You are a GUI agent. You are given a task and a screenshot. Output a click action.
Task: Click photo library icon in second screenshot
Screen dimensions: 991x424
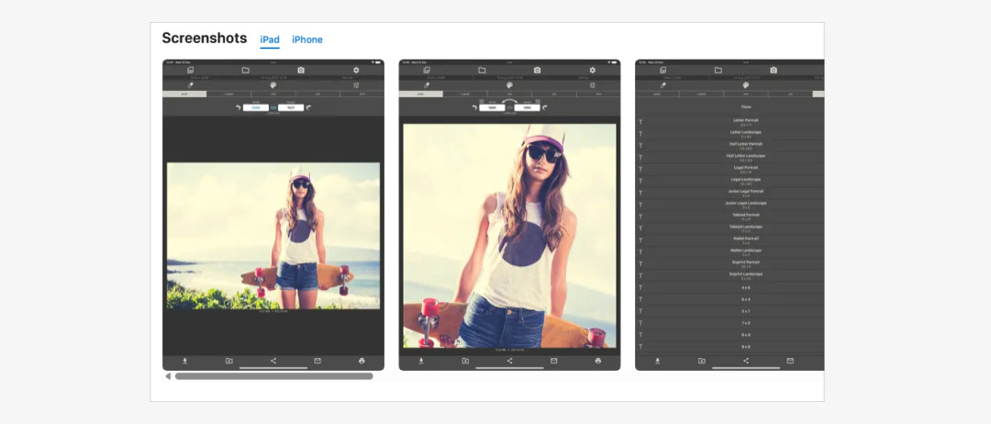click(x=427, y=70)
